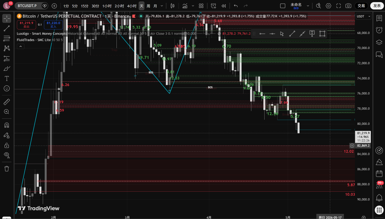Open the Fibonacci and Gann tools

(x=6, y=38)
